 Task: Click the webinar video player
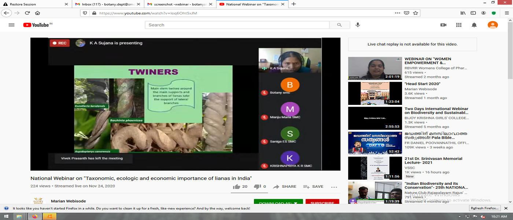click(x=185, y=104)
